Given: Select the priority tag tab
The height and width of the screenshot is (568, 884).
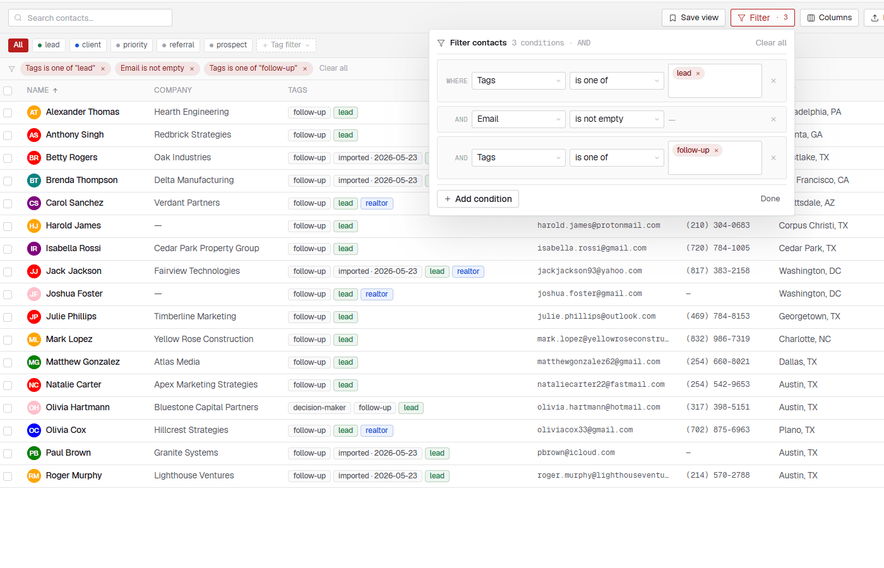Looking at the screenshot, I should pyautogui.click(x=131, y=45).
